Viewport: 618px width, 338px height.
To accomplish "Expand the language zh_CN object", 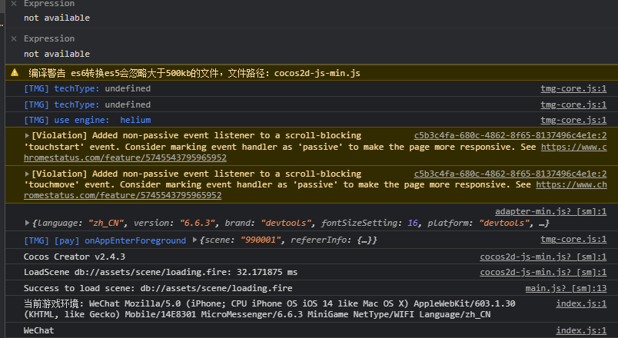I will tap(28, 224).
